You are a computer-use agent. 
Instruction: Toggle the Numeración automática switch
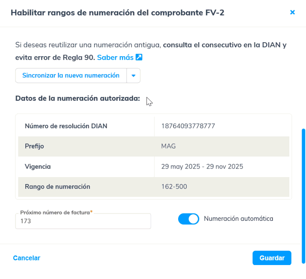(188, 219)
